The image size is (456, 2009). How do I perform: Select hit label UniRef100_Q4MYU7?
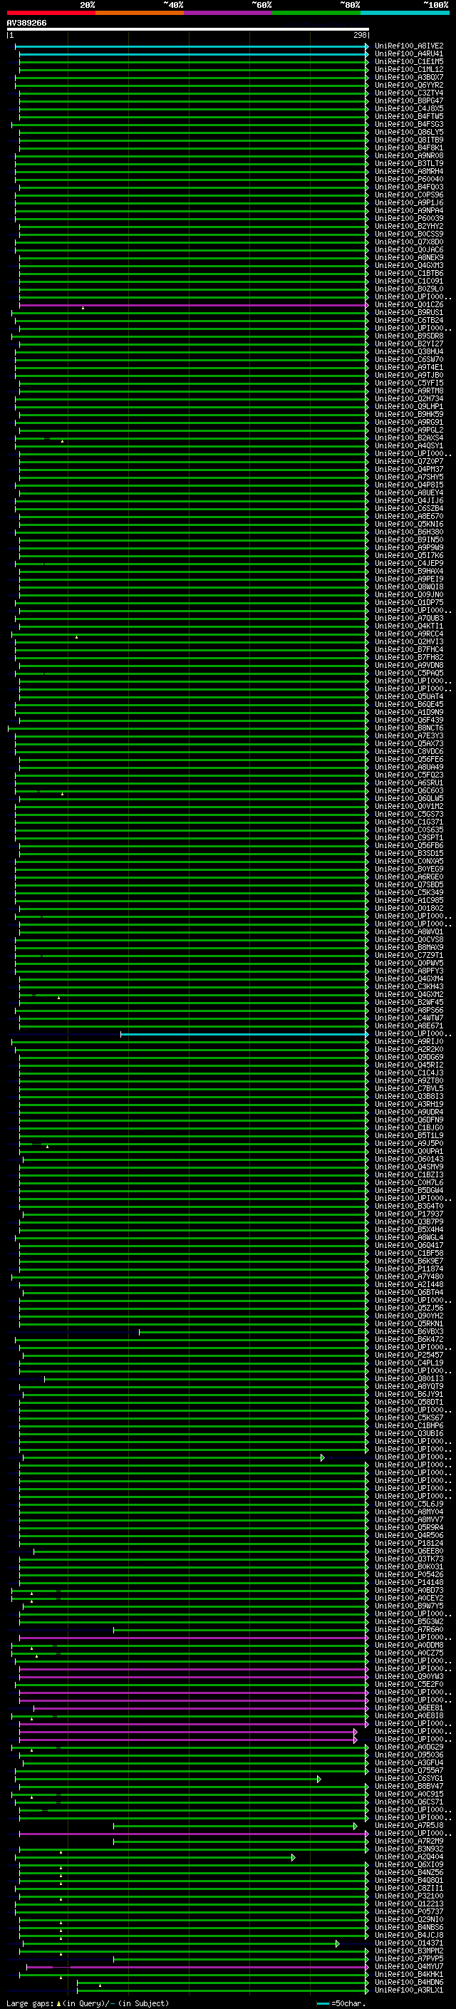pos(409,1966)
